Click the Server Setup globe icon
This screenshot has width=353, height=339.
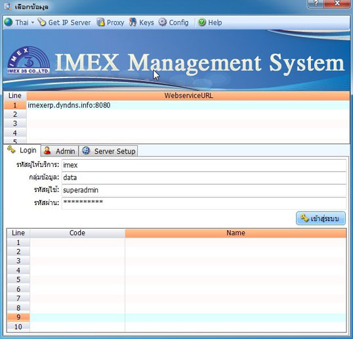(86, 150)
